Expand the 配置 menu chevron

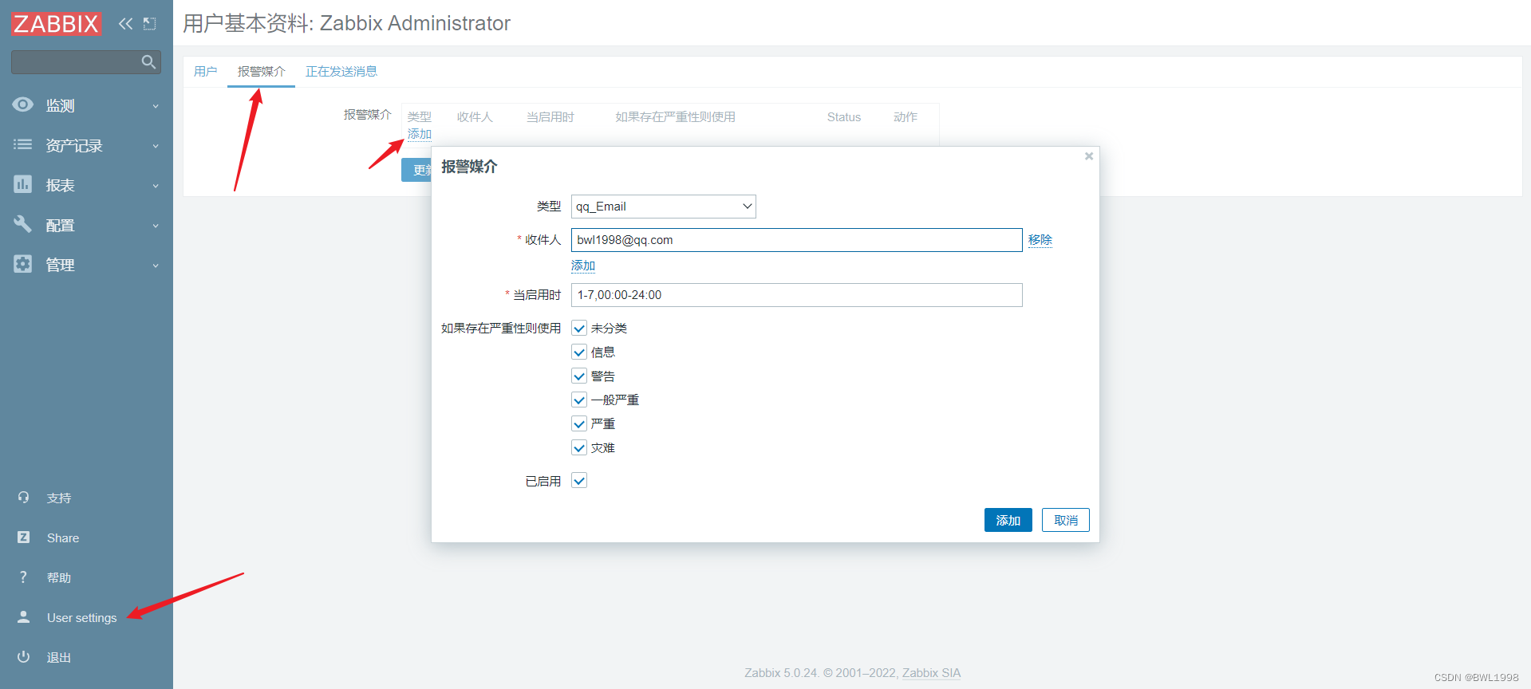click(156, 226)
